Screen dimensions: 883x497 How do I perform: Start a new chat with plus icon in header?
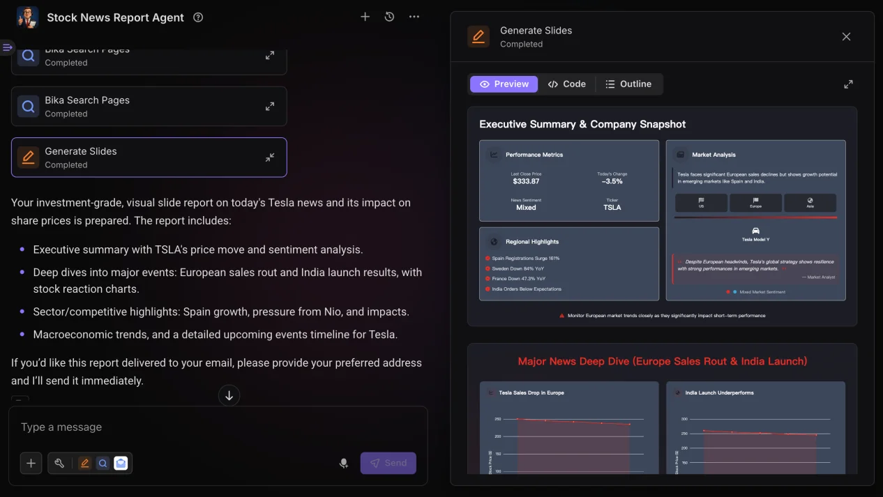tap(365, 17)
